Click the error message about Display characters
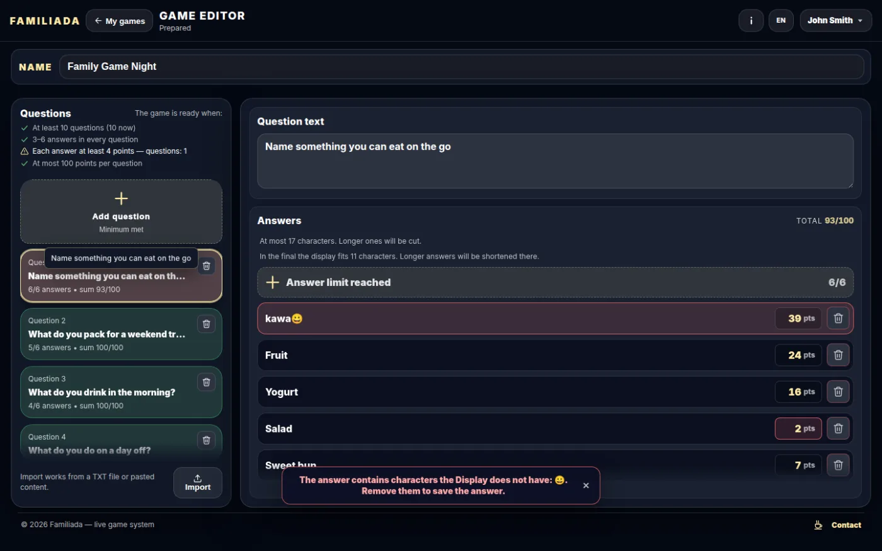This screenshot has width=882, height=551. (433, 486)
